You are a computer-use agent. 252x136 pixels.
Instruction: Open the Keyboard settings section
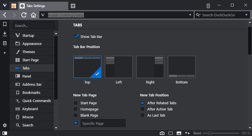pyautogui.click(x=30, y=109)
